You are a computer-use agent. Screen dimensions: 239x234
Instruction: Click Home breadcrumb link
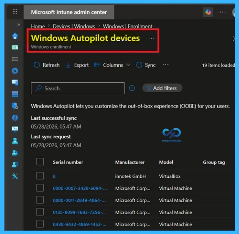[x=38, y=26]
